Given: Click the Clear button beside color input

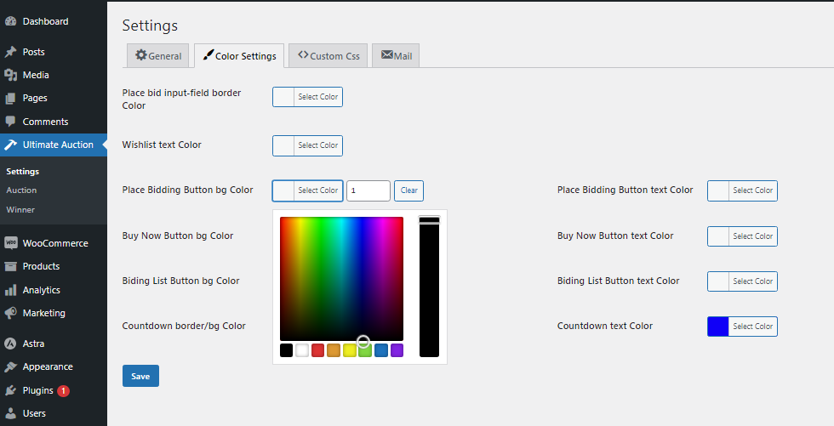Looking at the screenshot, I should (x=408, y=190).
